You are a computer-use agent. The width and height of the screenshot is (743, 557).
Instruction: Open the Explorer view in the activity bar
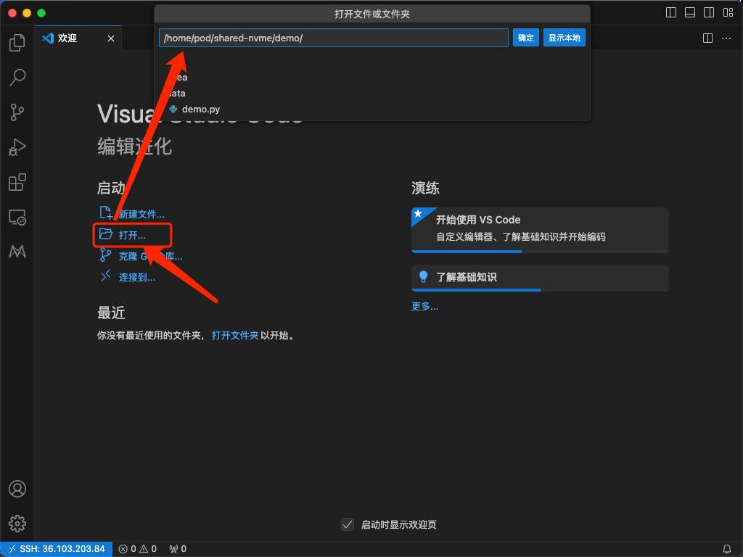click(x=17, y=43)
